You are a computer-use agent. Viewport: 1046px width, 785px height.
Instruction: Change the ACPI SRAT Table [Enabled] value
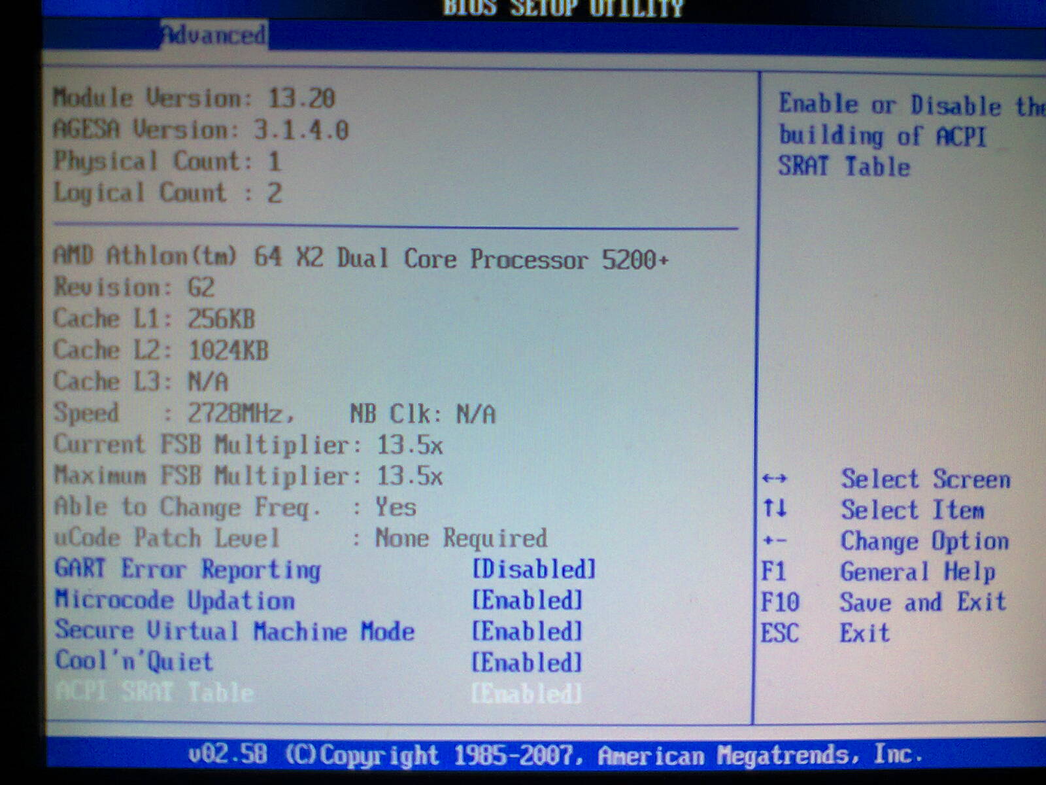tap(527, 693)
